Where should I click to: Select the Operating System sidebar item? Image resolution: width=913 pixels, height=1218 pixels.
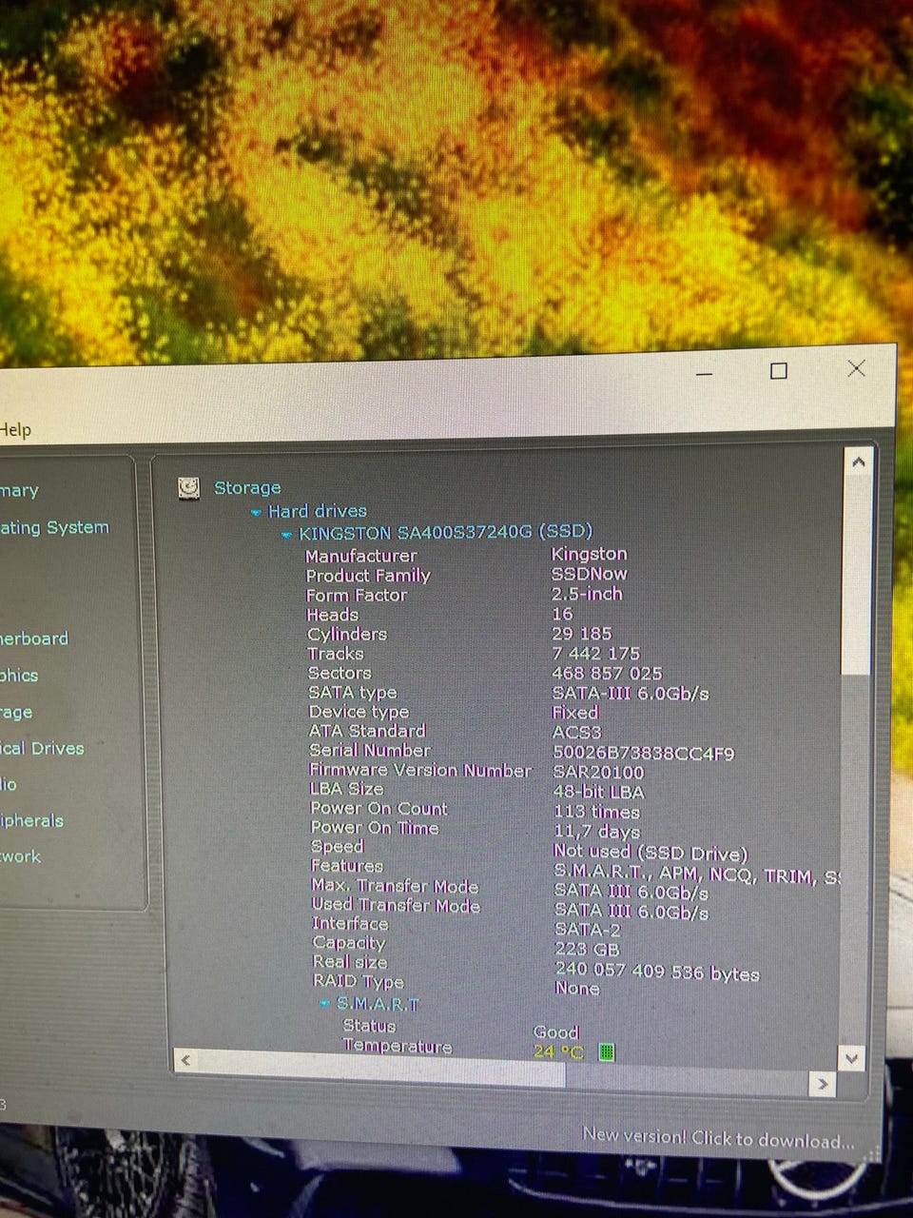click(x=54, y=527)
